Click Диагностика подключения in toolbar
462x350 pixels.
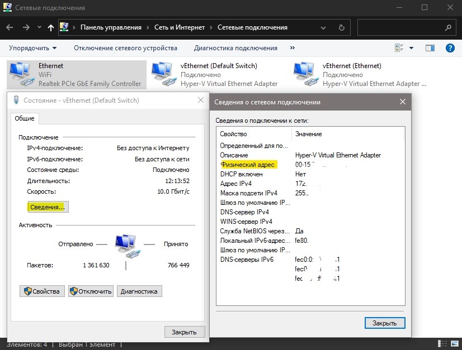click(x=235, y=48)
